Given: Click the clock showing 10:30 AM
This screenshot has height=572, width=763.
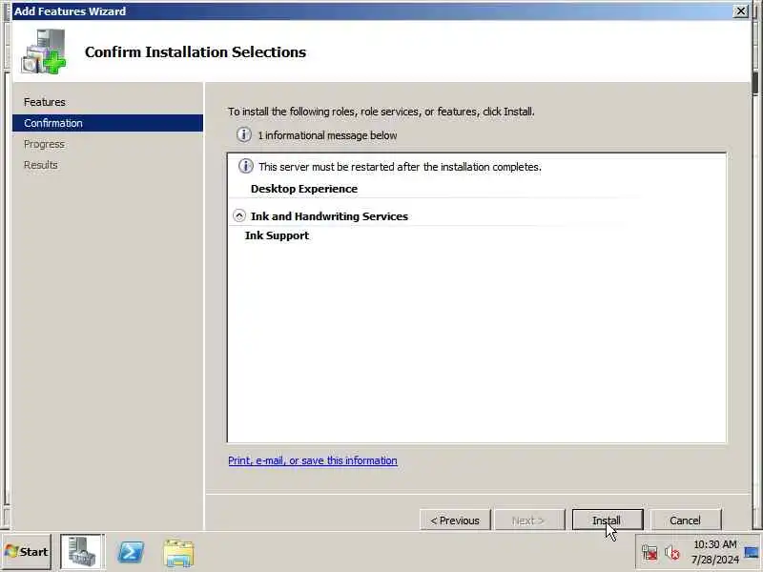Looking at the screenshot, I should 714,544.
